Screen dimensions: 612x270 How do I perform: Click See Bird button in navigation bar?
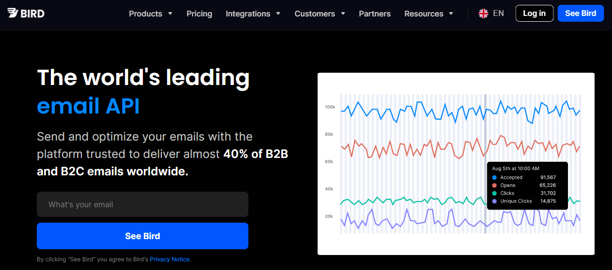581,13
